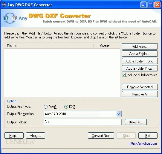This screenshot has width=162, height=154.
Task: Click Remove Selected button
Action: [x=140, y=87]
